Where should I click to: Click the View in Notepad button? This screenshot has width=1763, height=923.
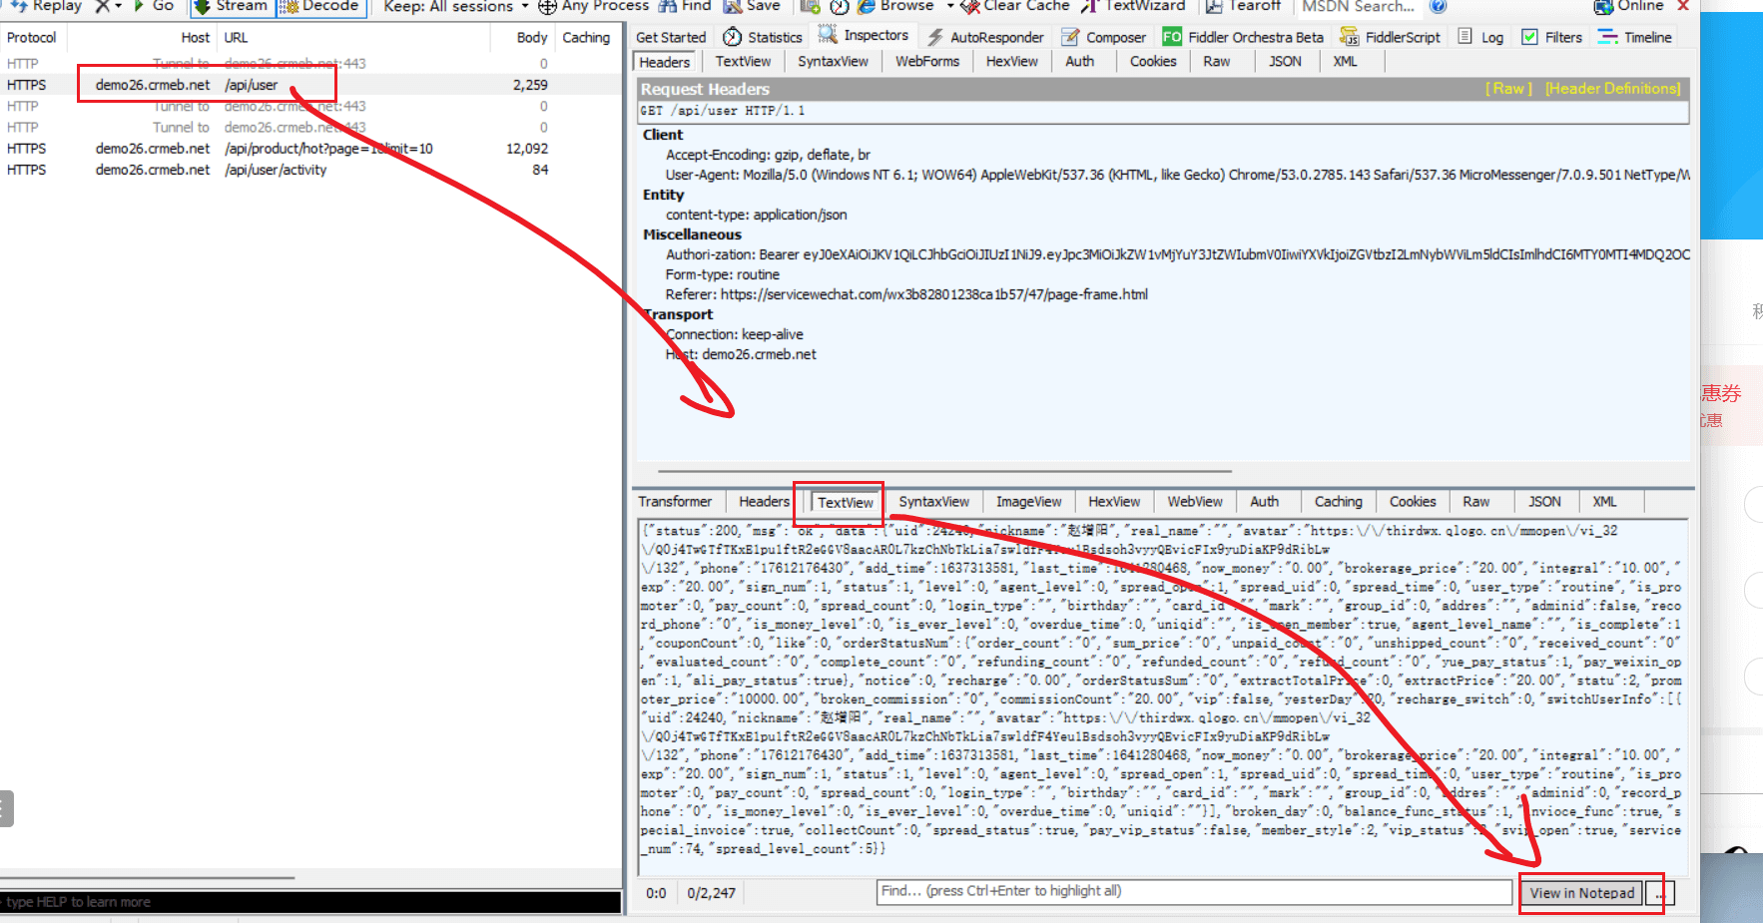pos(1582,893)
